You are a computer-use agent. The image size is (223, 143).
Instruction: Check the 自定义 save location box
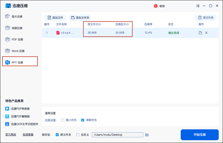pyautogui.click(x=78, y=135)
